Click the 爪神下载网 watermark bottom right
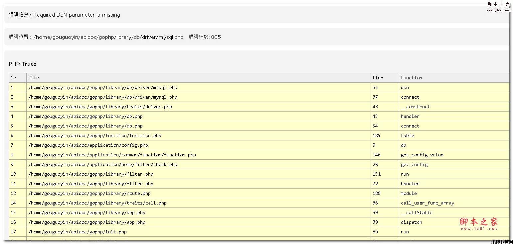Image resolution: width=513 pixels, height=244 pixels. (502, 241)
